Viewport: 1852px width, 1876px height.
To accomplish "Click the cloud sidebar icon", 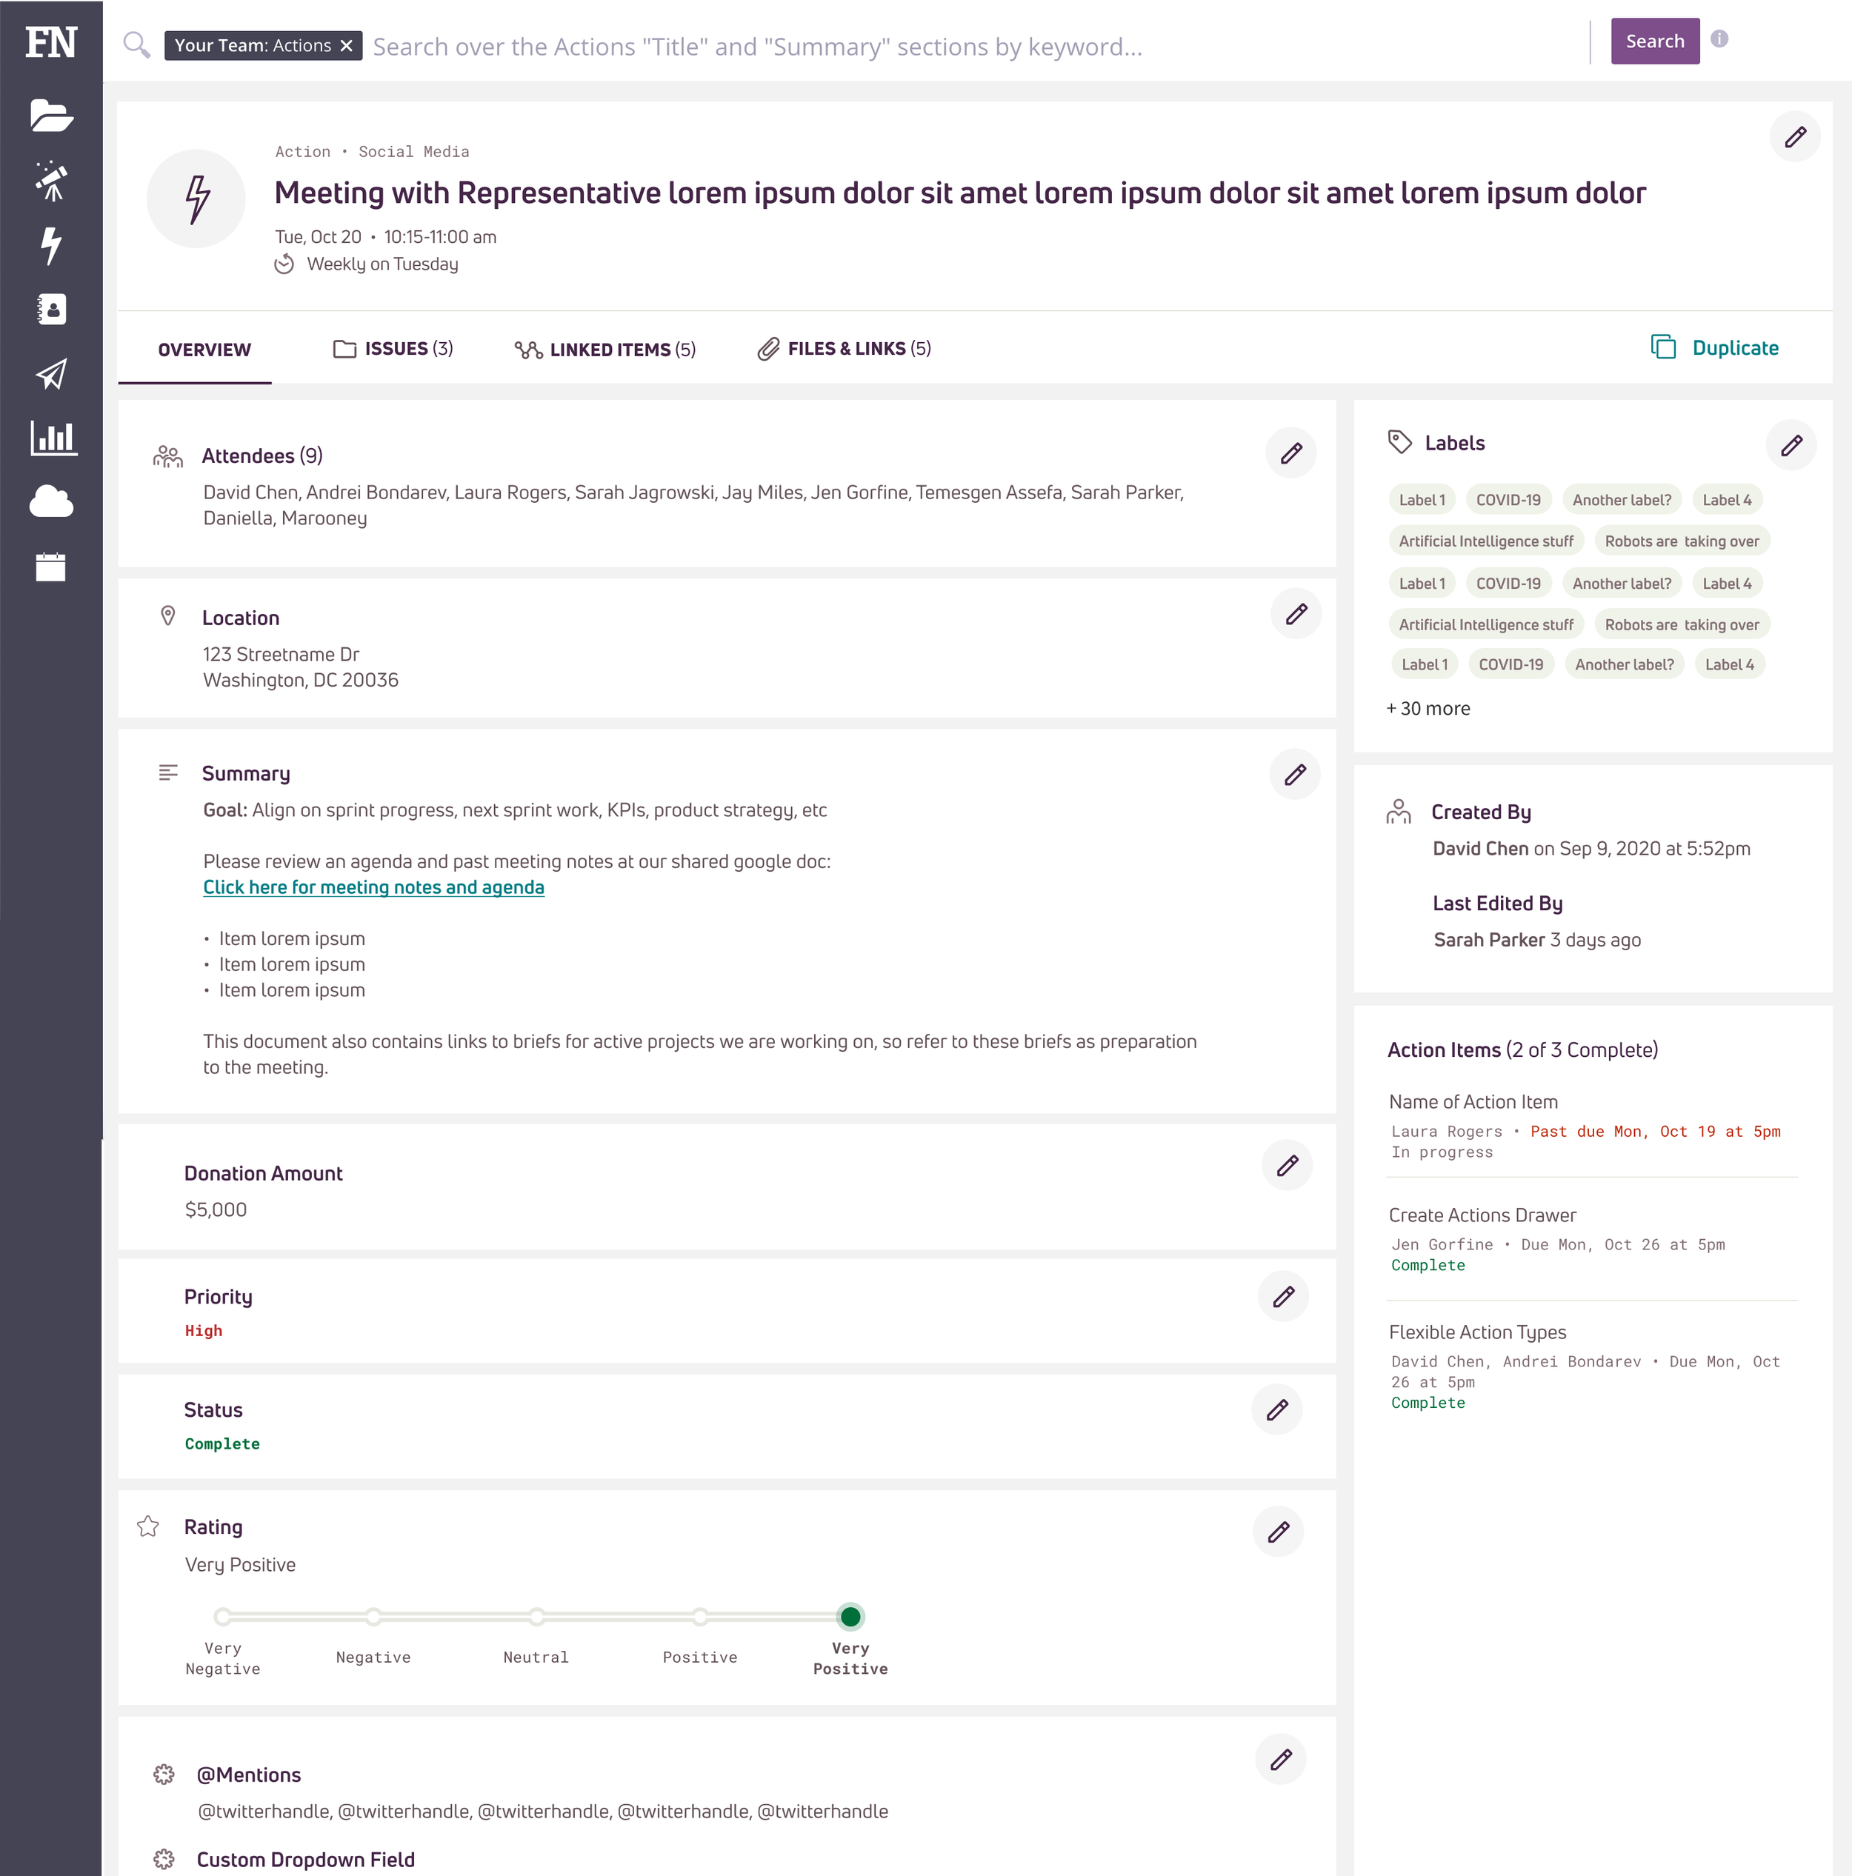I will 50,502.
